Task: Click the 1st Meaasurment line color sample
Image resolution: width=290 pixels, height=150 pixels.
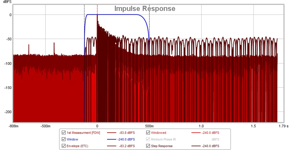Action: pyautogui.click(x=112, y=133)
